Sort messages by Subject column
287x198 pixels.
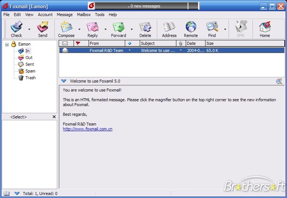point(158,43)
